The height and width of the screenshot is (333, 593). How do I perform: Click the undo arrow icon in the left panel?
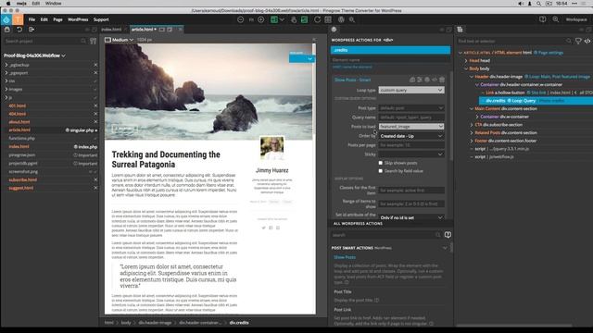(19, 30)
